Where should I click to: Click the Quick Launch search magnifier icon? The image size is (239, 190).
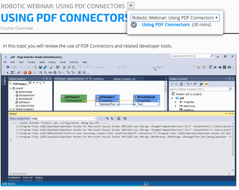click(x=212, y=56)
